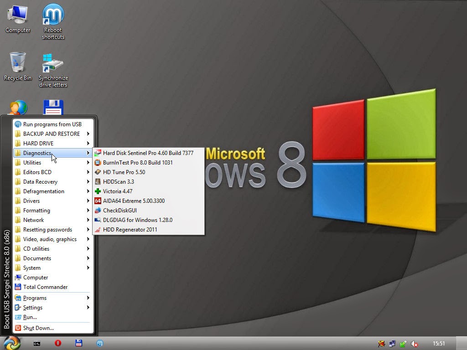Click the HDD Regenerator 2011 icon
Screen dimensions: 467x350
(98, 230)
